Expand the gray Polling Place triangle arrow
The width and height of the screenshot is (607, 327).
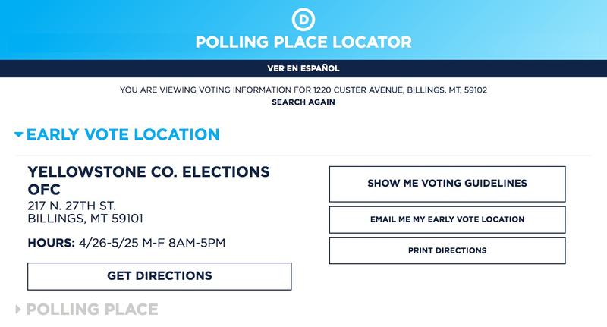(17, 310)
